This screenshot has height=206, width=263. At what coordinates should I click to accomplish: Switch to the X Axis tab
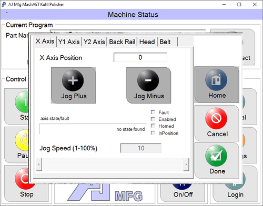tap(45, 42)
